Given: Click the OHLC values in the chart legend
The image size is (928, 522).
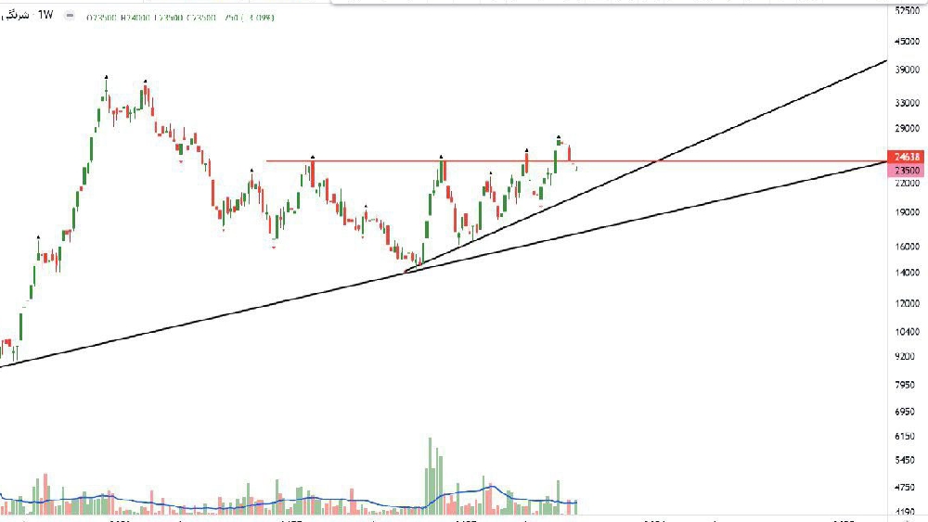Looking at the screenshot, I should pyautogui.click(x=180, y=18).
